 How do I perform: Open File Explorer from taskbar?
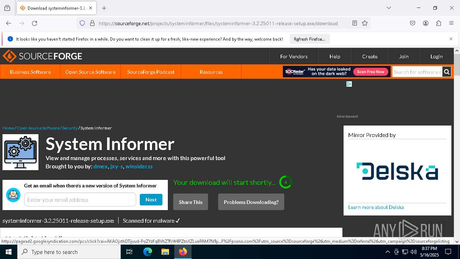coord(165,252)
